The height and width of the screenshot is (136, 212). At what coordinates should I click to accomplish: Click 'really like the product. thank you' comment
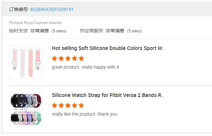tap(85, 114)
